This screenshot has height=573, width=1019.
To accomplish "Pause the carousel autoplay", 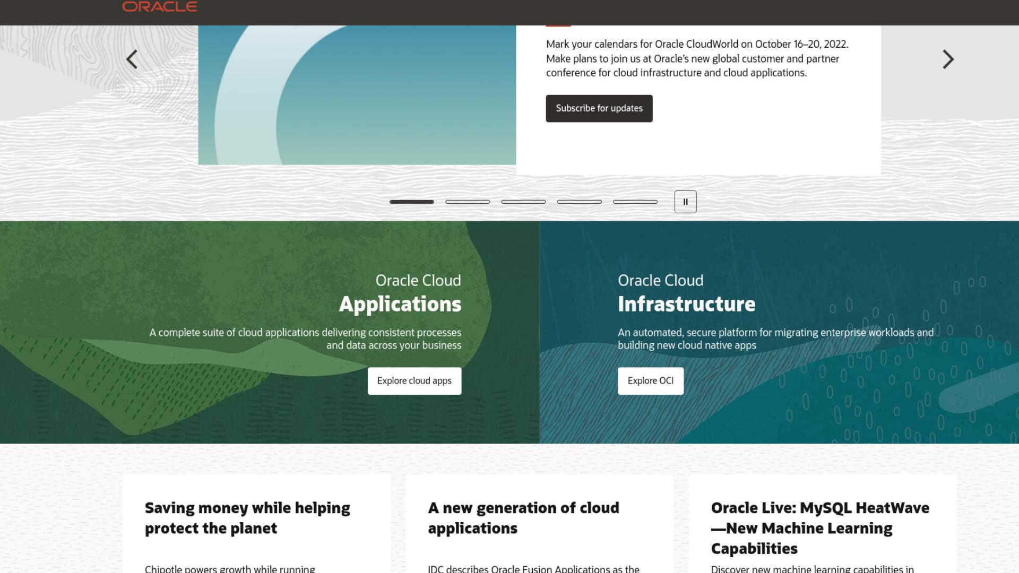I will point(685,202).
